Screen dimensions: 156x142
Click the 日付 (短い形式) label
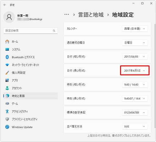76,57
